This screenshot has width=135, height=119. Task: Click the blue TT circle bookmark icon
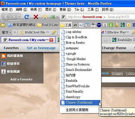99,25
